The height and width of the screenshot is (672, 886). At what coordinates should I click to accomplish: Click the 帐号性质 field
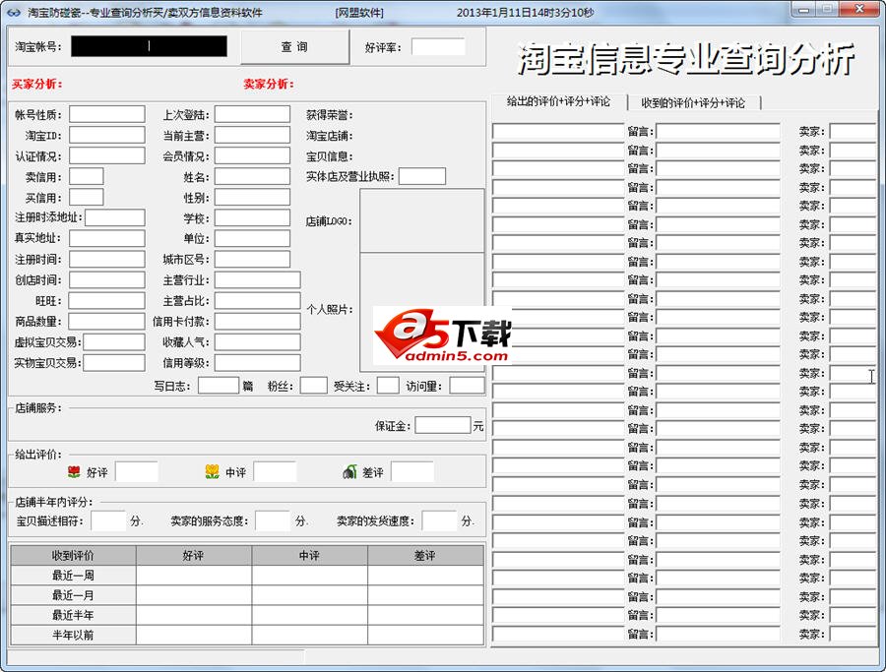pyautogui.click(x=107, y=114)
